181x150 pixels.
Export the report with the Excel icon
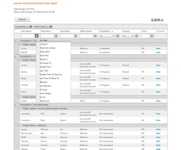pyautogui.click(x=155, y=20)
